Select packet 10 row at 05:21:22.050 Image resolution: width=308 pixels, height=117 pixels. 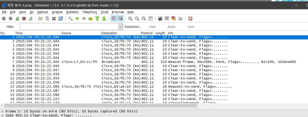(x=154, y=74)
